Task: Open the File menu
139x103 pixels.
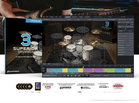Action: [x=44, y=17]
